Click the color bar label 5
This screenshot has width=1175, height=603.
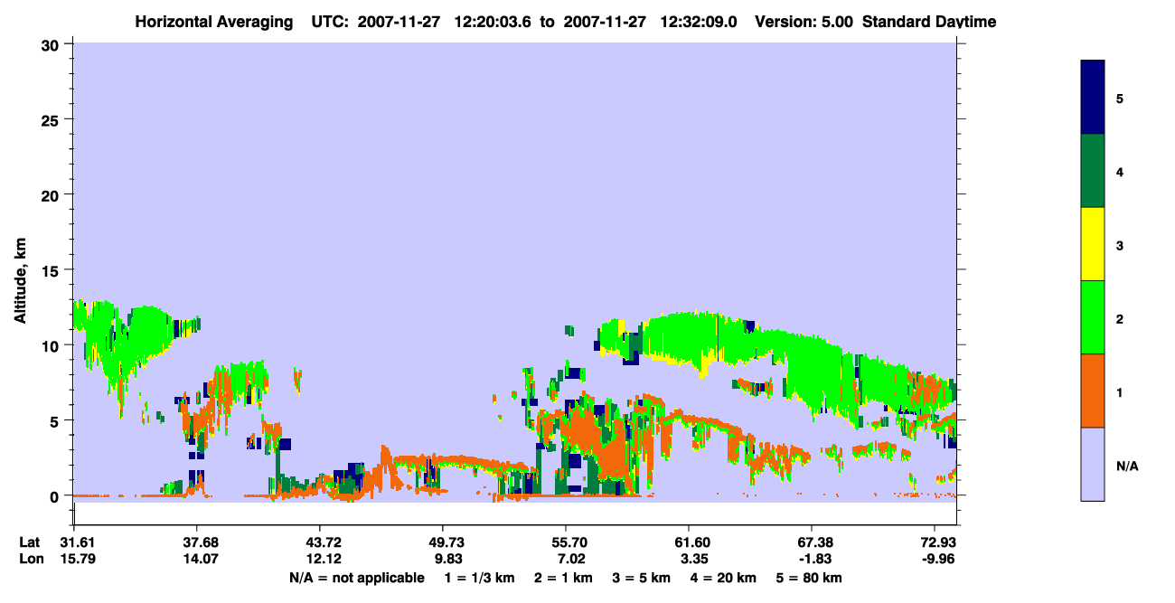point(1121,98)
